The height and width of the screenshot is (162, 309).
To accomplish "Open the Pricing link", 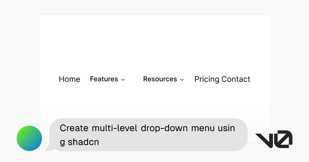I will coord(207,79).
